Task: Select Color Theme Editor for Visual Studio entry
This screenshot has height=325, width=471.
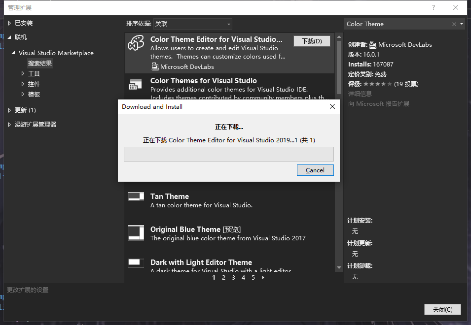Action: [x=230, y=53]
